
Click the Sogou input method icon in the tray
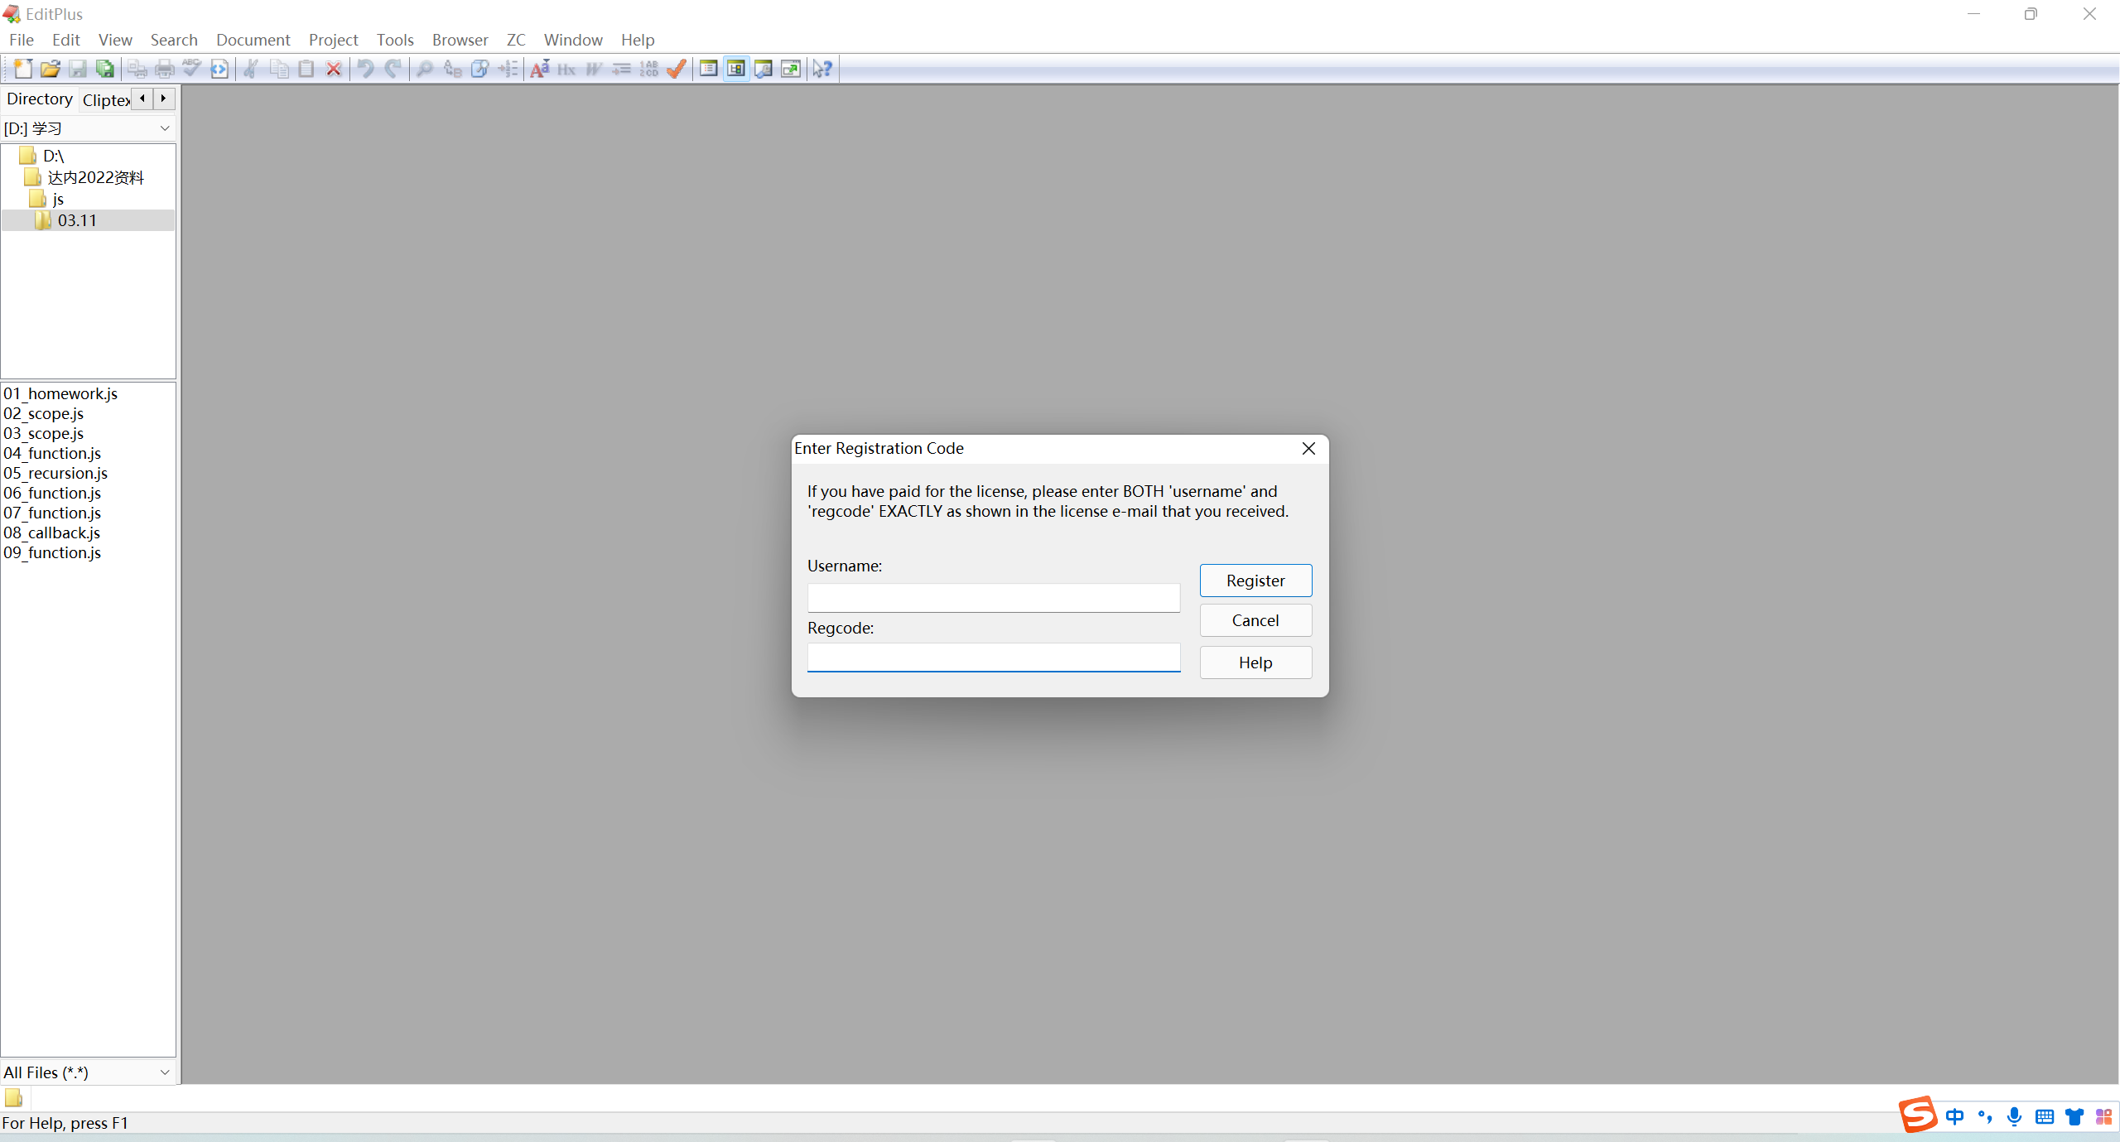pyautogui.click(x=1917, y=1115)
